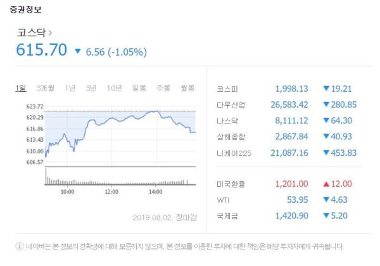Switch chart to the 1일 tab
The image size is (380, 266).
tap(21, 87)
